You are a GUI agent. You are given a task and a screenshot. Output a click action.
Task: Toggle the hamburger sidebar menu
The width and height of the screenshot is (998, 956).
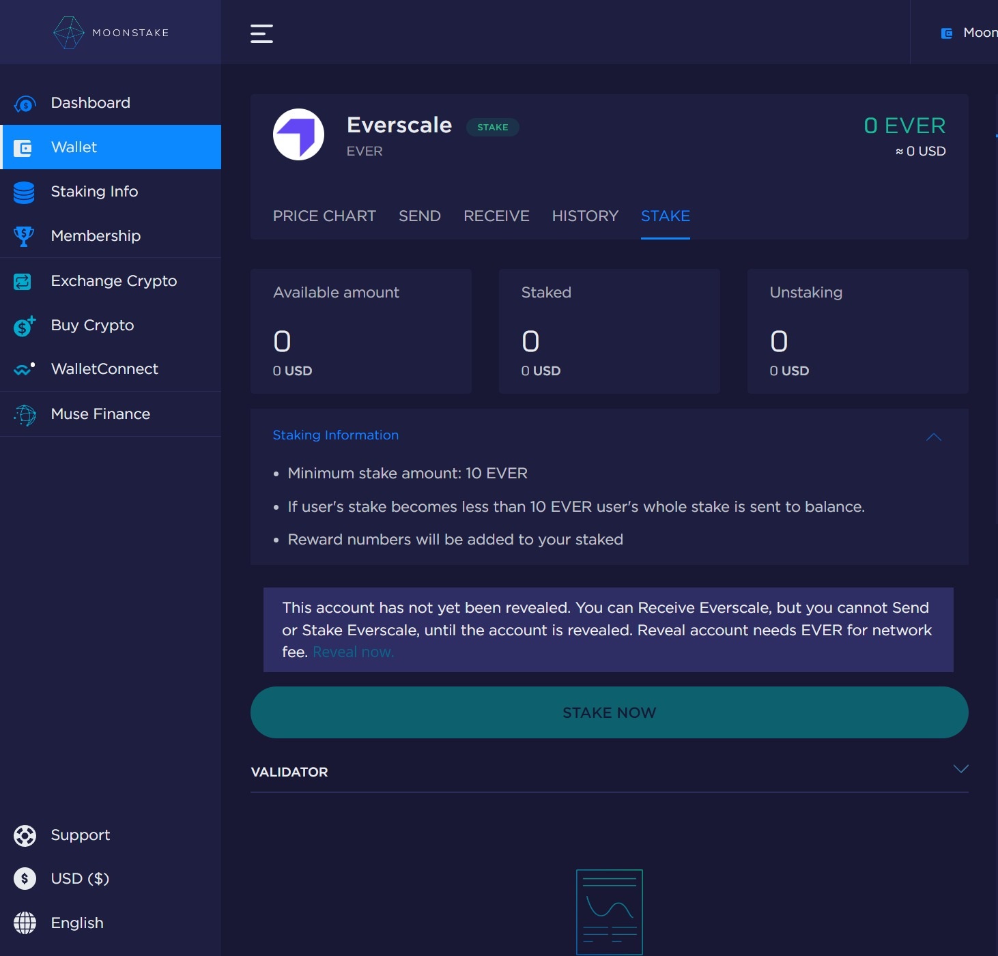(261, 33)
